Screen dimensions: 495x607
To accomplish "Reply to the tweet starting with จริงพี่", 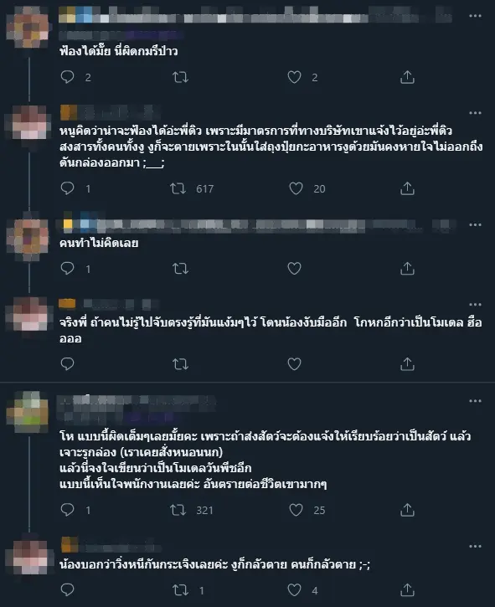I will (67, 364).
